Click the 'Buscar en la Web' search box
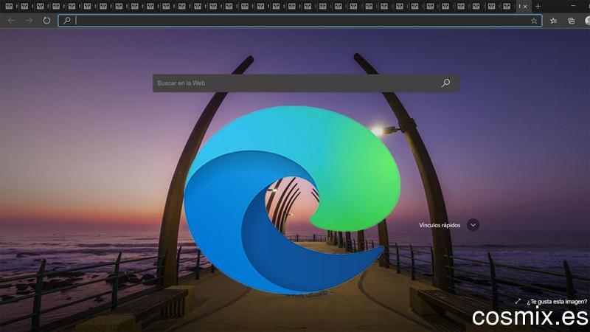This screenshot has height=332, width=590. 306,83
